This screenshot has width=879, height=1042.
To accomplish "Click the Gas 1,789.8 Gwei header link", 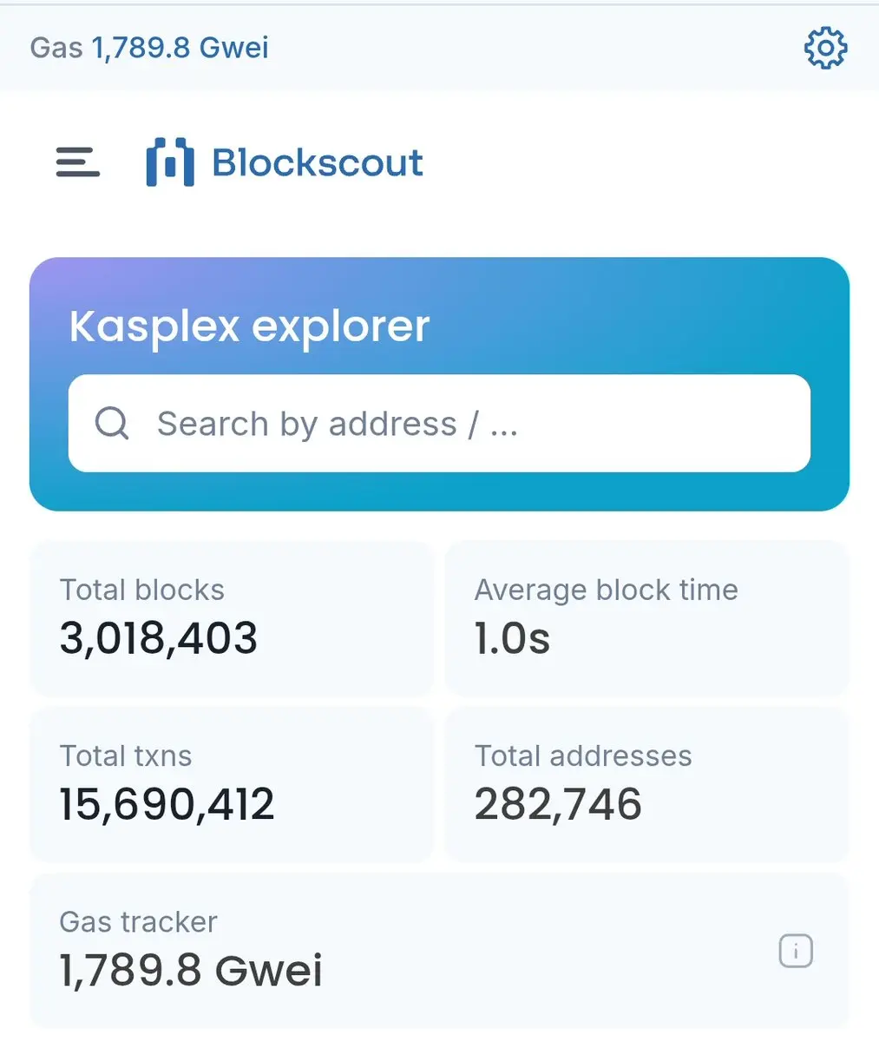I will (149, 47).
